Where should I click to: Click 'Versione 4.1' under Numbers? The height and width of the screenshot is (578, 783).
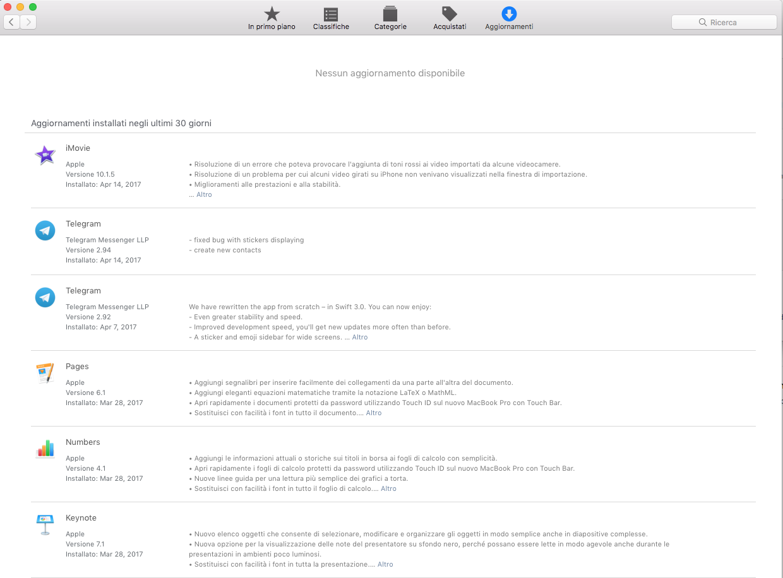tap(85, 469)
